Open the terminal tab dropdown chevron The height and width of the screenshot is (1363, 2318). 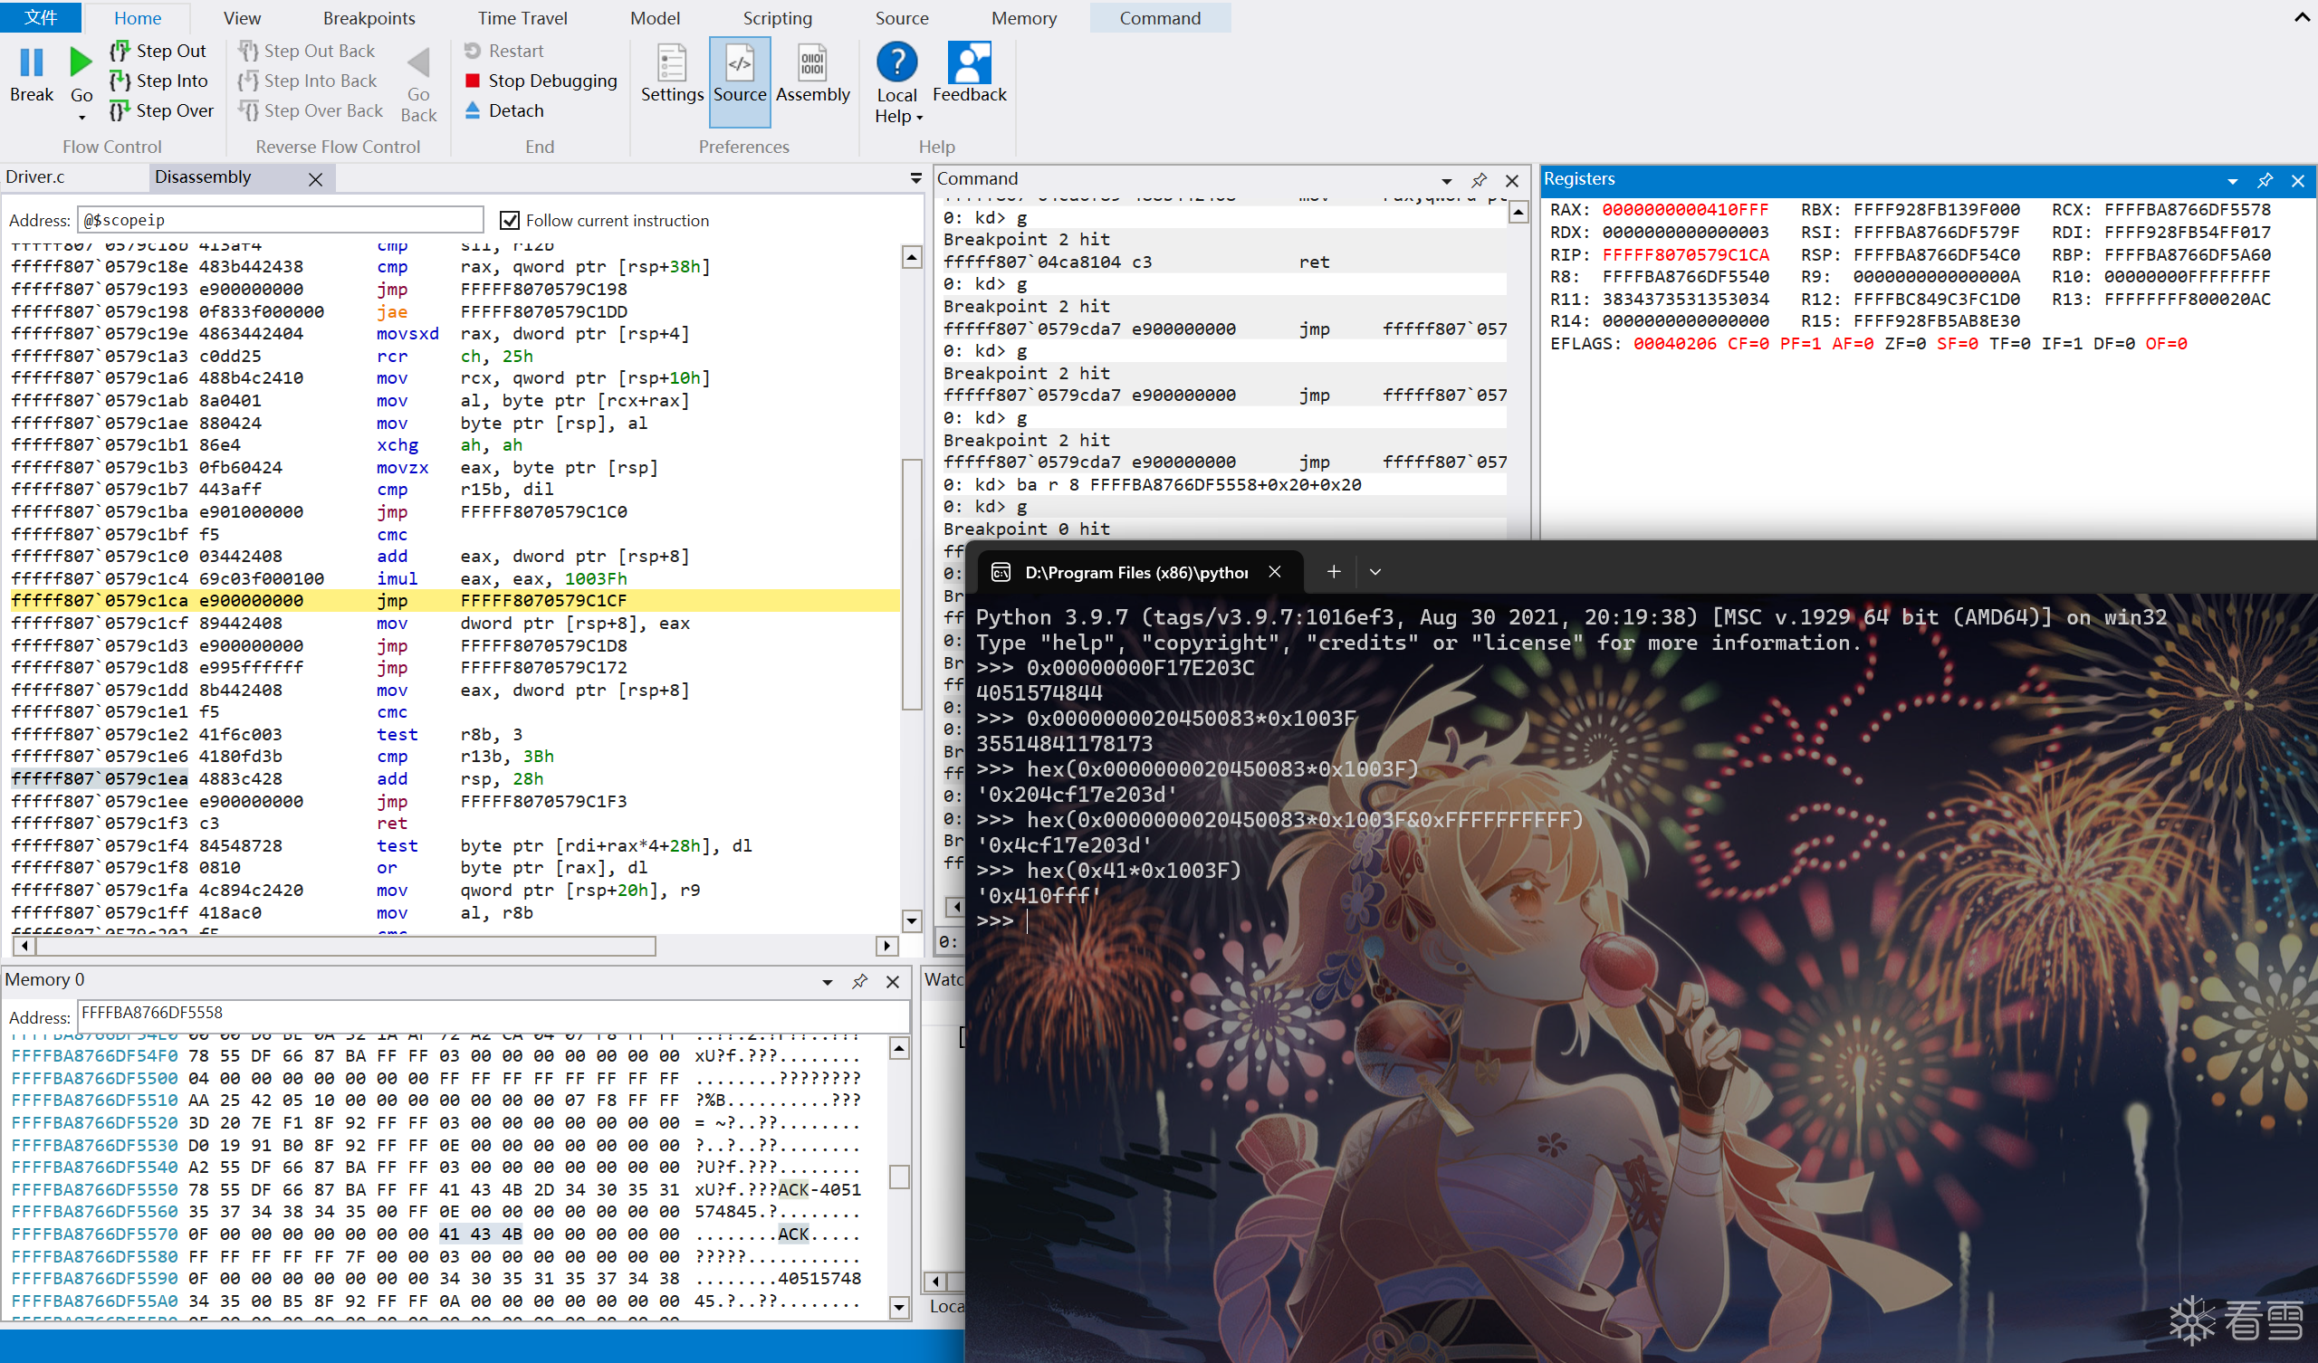[x=1375, y=571]
